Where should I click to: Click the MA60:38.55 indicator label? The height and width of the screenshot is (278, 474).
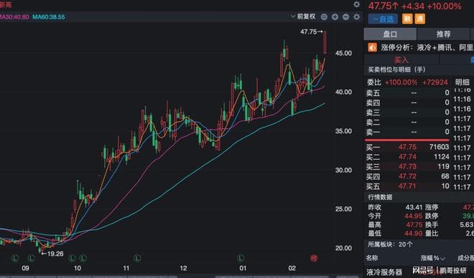pyautogui.click(x=49, y=17)
